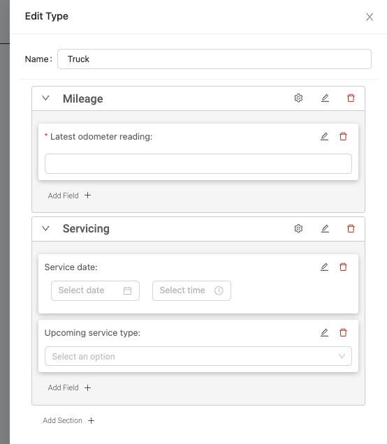Collapse the Servicing section
Viewport: 387px width, 444px height.
point(45,228)
